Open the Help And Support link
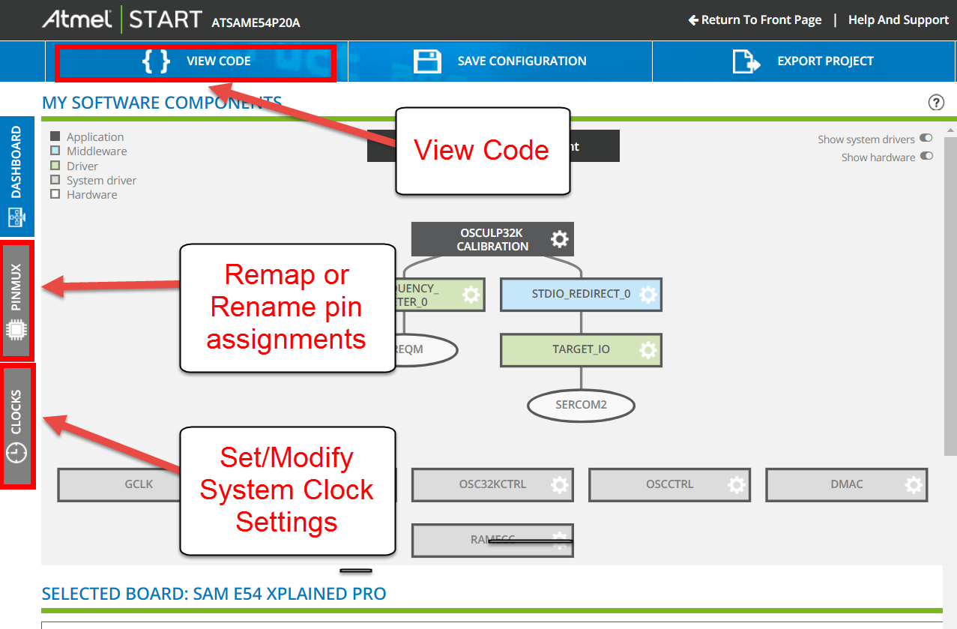The image size is (957, 629). click(x=898, y=20)
